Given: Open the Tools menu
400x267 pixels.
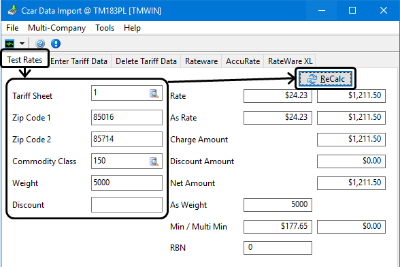Looking at the screenshot, I should pyautogui.click(x=105, y=28).
